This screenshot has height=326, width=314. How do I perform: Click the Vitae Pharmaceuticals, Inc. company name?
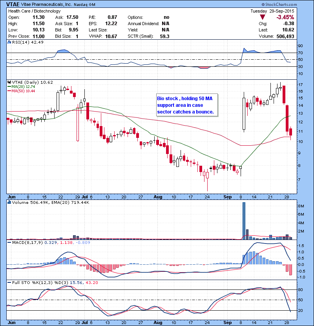46,4
